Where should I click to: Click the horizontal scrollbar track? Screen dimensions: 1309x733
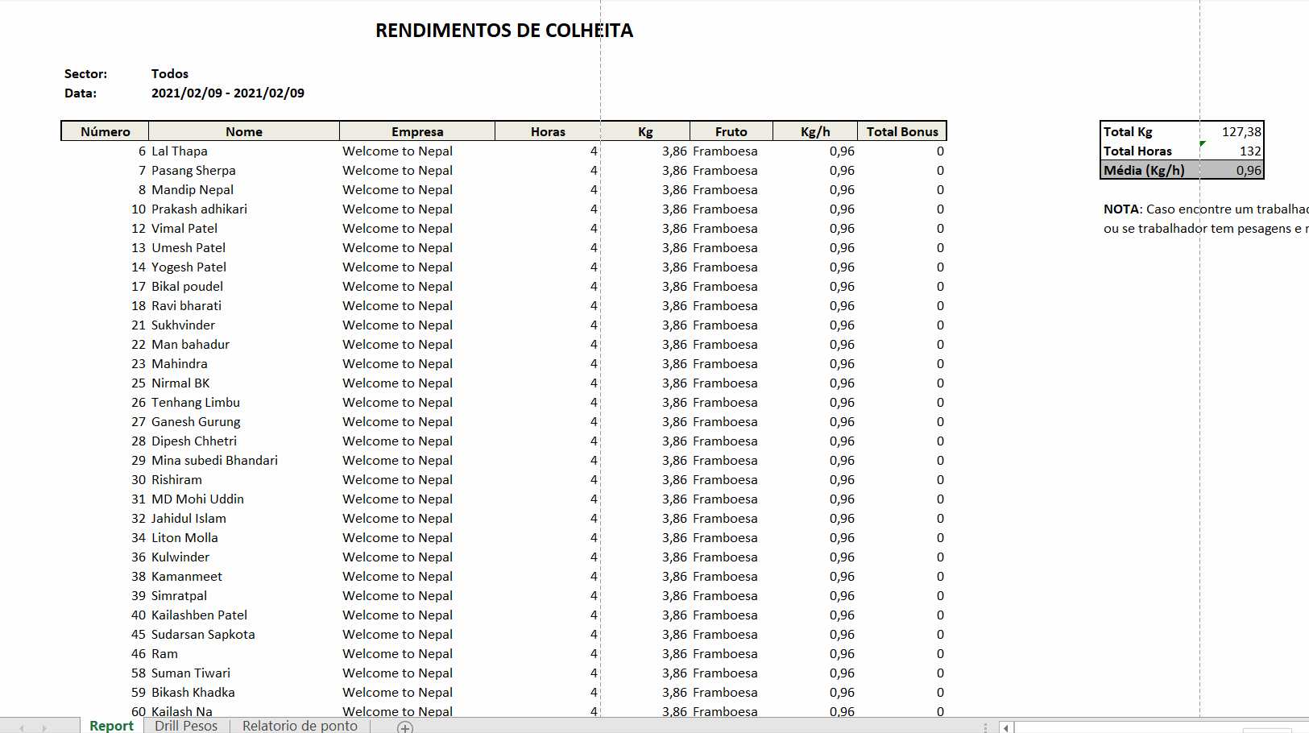(x=1160, y=727)
